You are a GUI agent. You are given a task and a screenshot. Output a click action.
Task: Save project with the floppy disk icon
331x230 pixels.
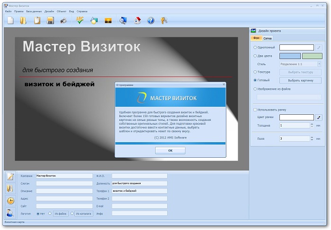click(x=50, y=20)
